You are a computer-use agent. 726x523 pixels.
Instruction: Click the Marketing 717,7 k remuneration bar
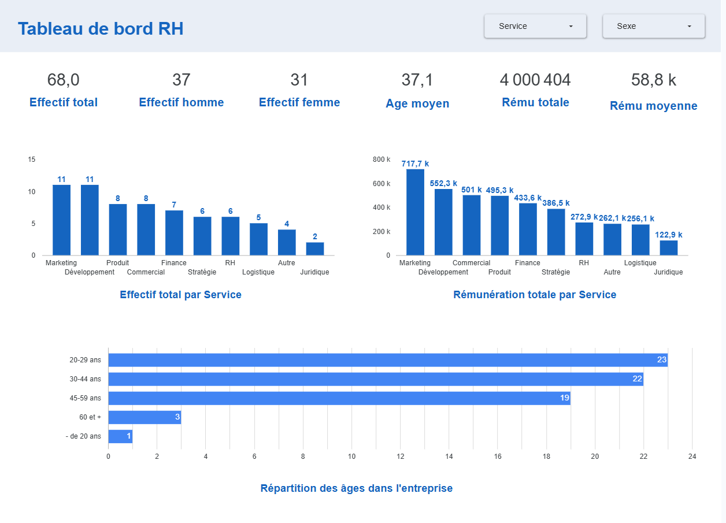point(415,212)
